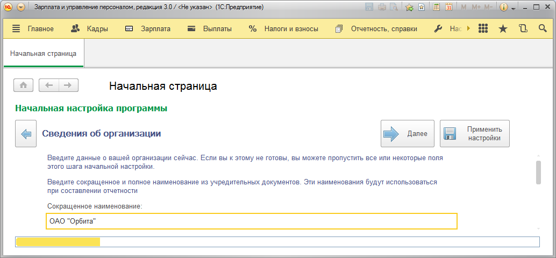Open Favorites using the black star icon

pos(503,29)
